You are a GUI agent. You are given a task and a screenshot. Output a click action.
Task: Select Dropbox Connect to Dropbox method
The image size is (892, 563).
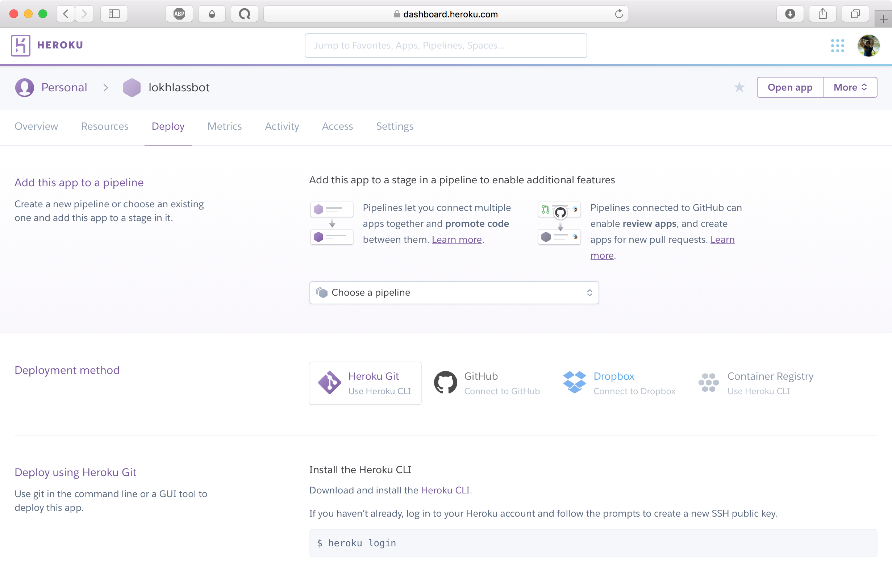[619, 383]
